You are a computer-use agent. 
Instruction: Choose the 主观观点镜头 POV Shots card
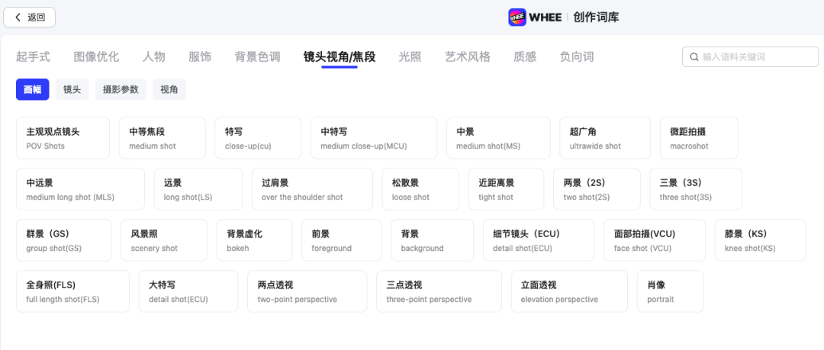(63, 138)
